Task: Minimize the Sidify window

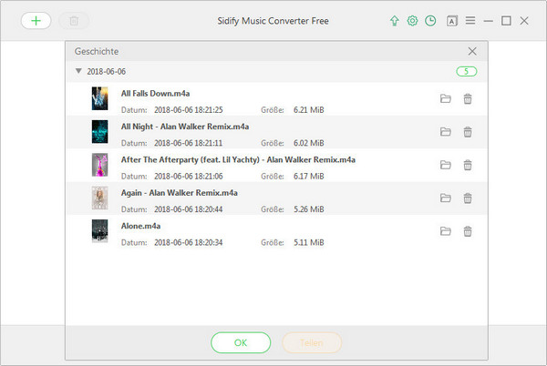Action: click(489, 21)
